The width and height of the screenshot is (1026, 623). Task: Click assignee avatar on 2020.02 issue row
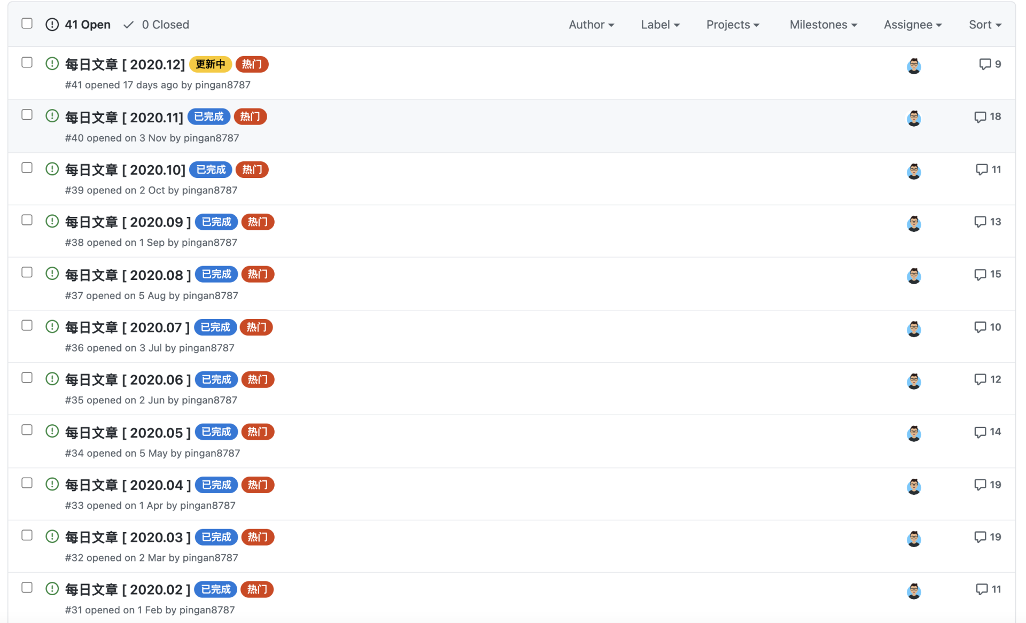[914, 591]
